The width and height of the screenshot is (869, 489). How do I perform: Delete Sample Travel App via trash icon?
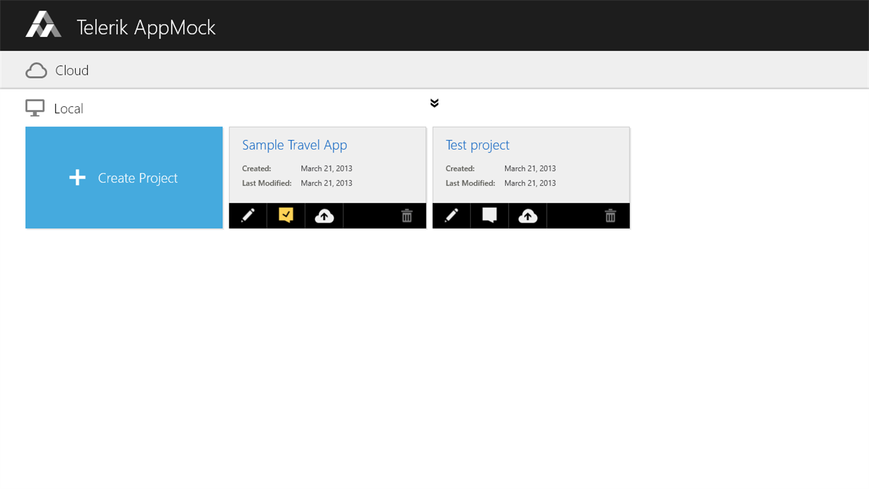[407, 216]
